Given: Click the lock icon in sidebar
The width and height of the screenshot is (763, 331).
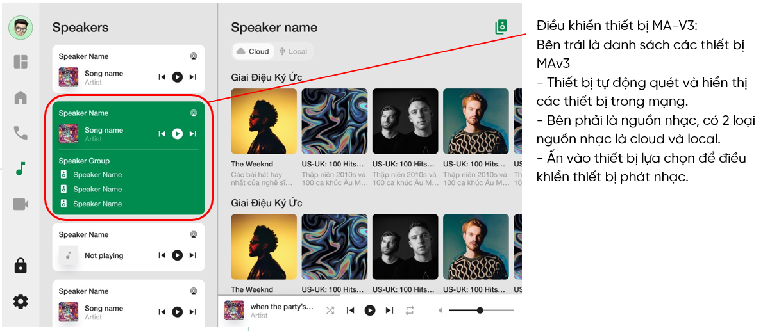Looking at the screenshot, I should click(x=21, y=266).
